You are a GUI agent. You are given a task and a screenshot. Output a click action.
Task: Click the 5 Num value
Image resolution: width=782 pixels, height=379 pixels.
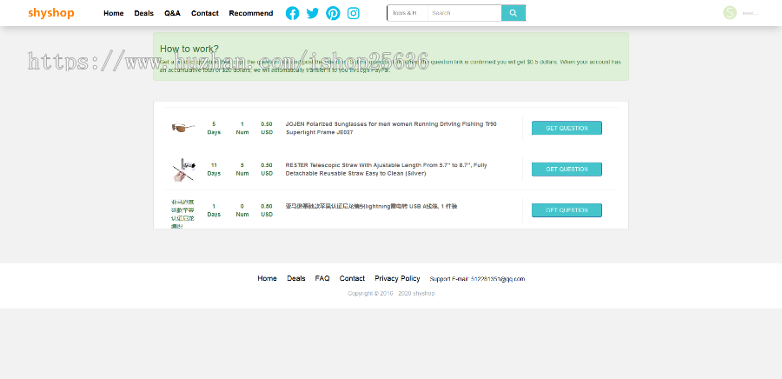click(242, 169)
